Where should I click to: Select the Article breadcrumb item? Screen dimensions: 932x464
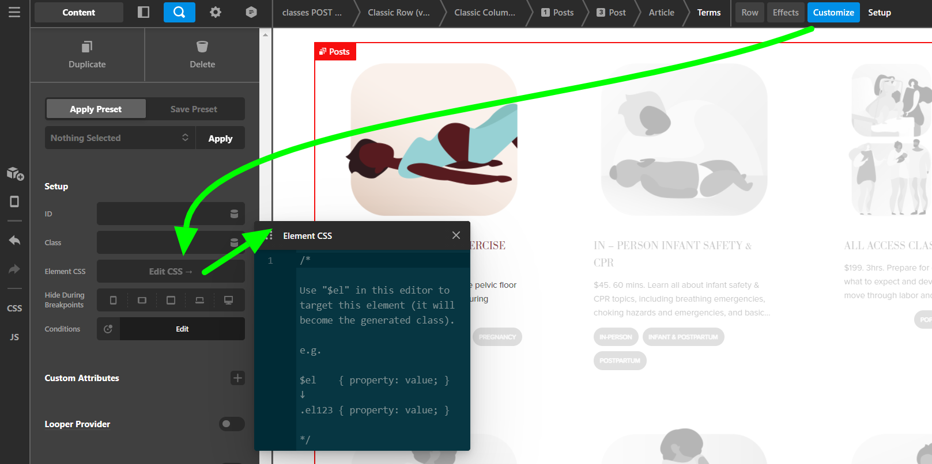click(x=661, y=13)
